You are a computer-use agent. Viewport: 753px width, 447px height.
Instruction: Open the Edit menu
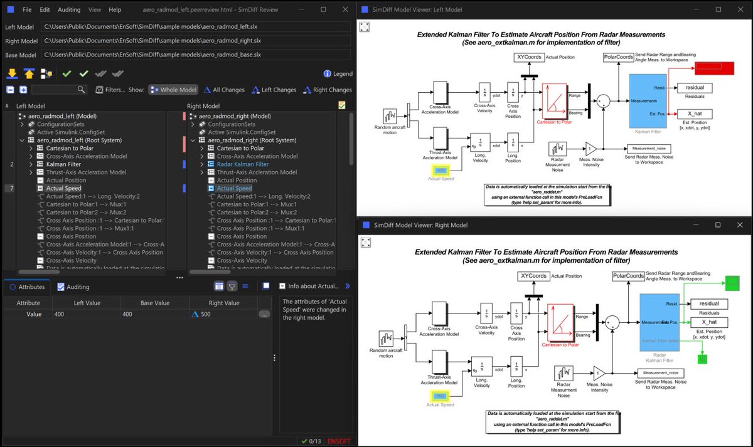tap(45, 10)
